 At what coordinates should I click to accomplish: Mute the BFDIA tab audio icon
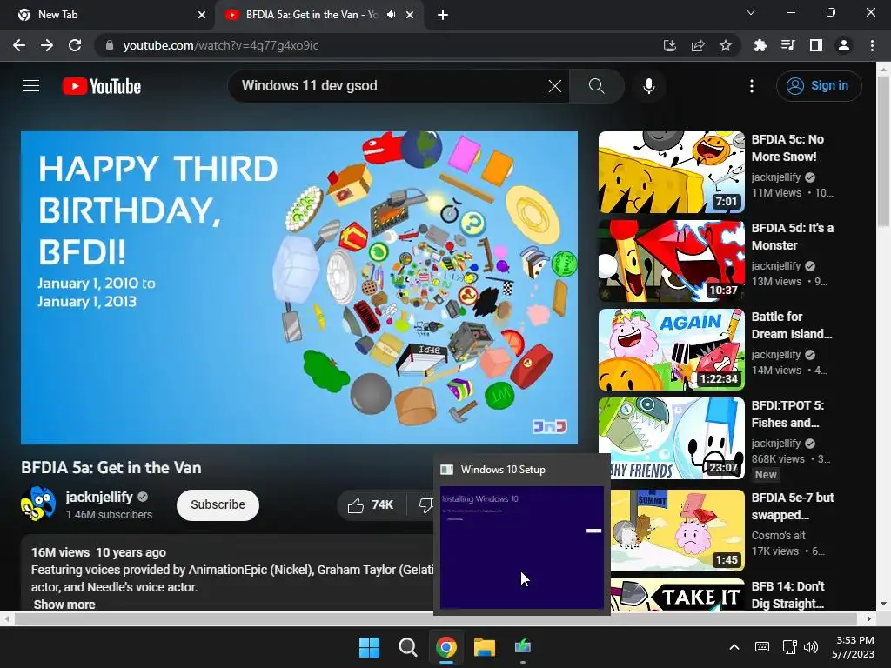coord(391,15)
